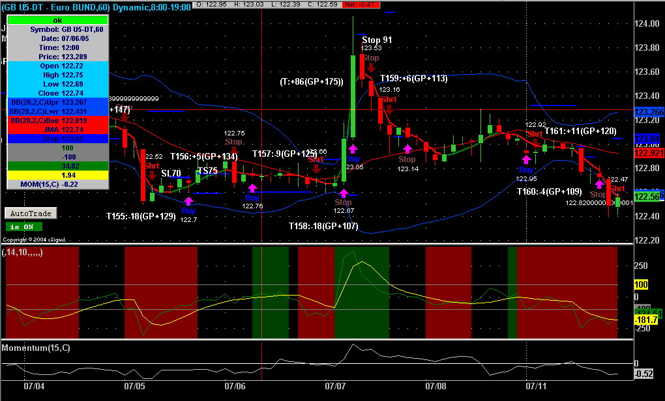Click the Low 122.69 row
This screenshot has height=401, width=665.
point(57,84)
